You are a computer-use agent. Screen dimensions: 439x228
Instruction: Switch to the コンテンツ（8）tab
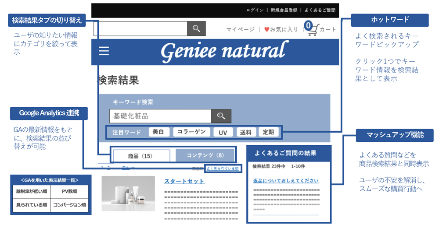pos(205,155)
